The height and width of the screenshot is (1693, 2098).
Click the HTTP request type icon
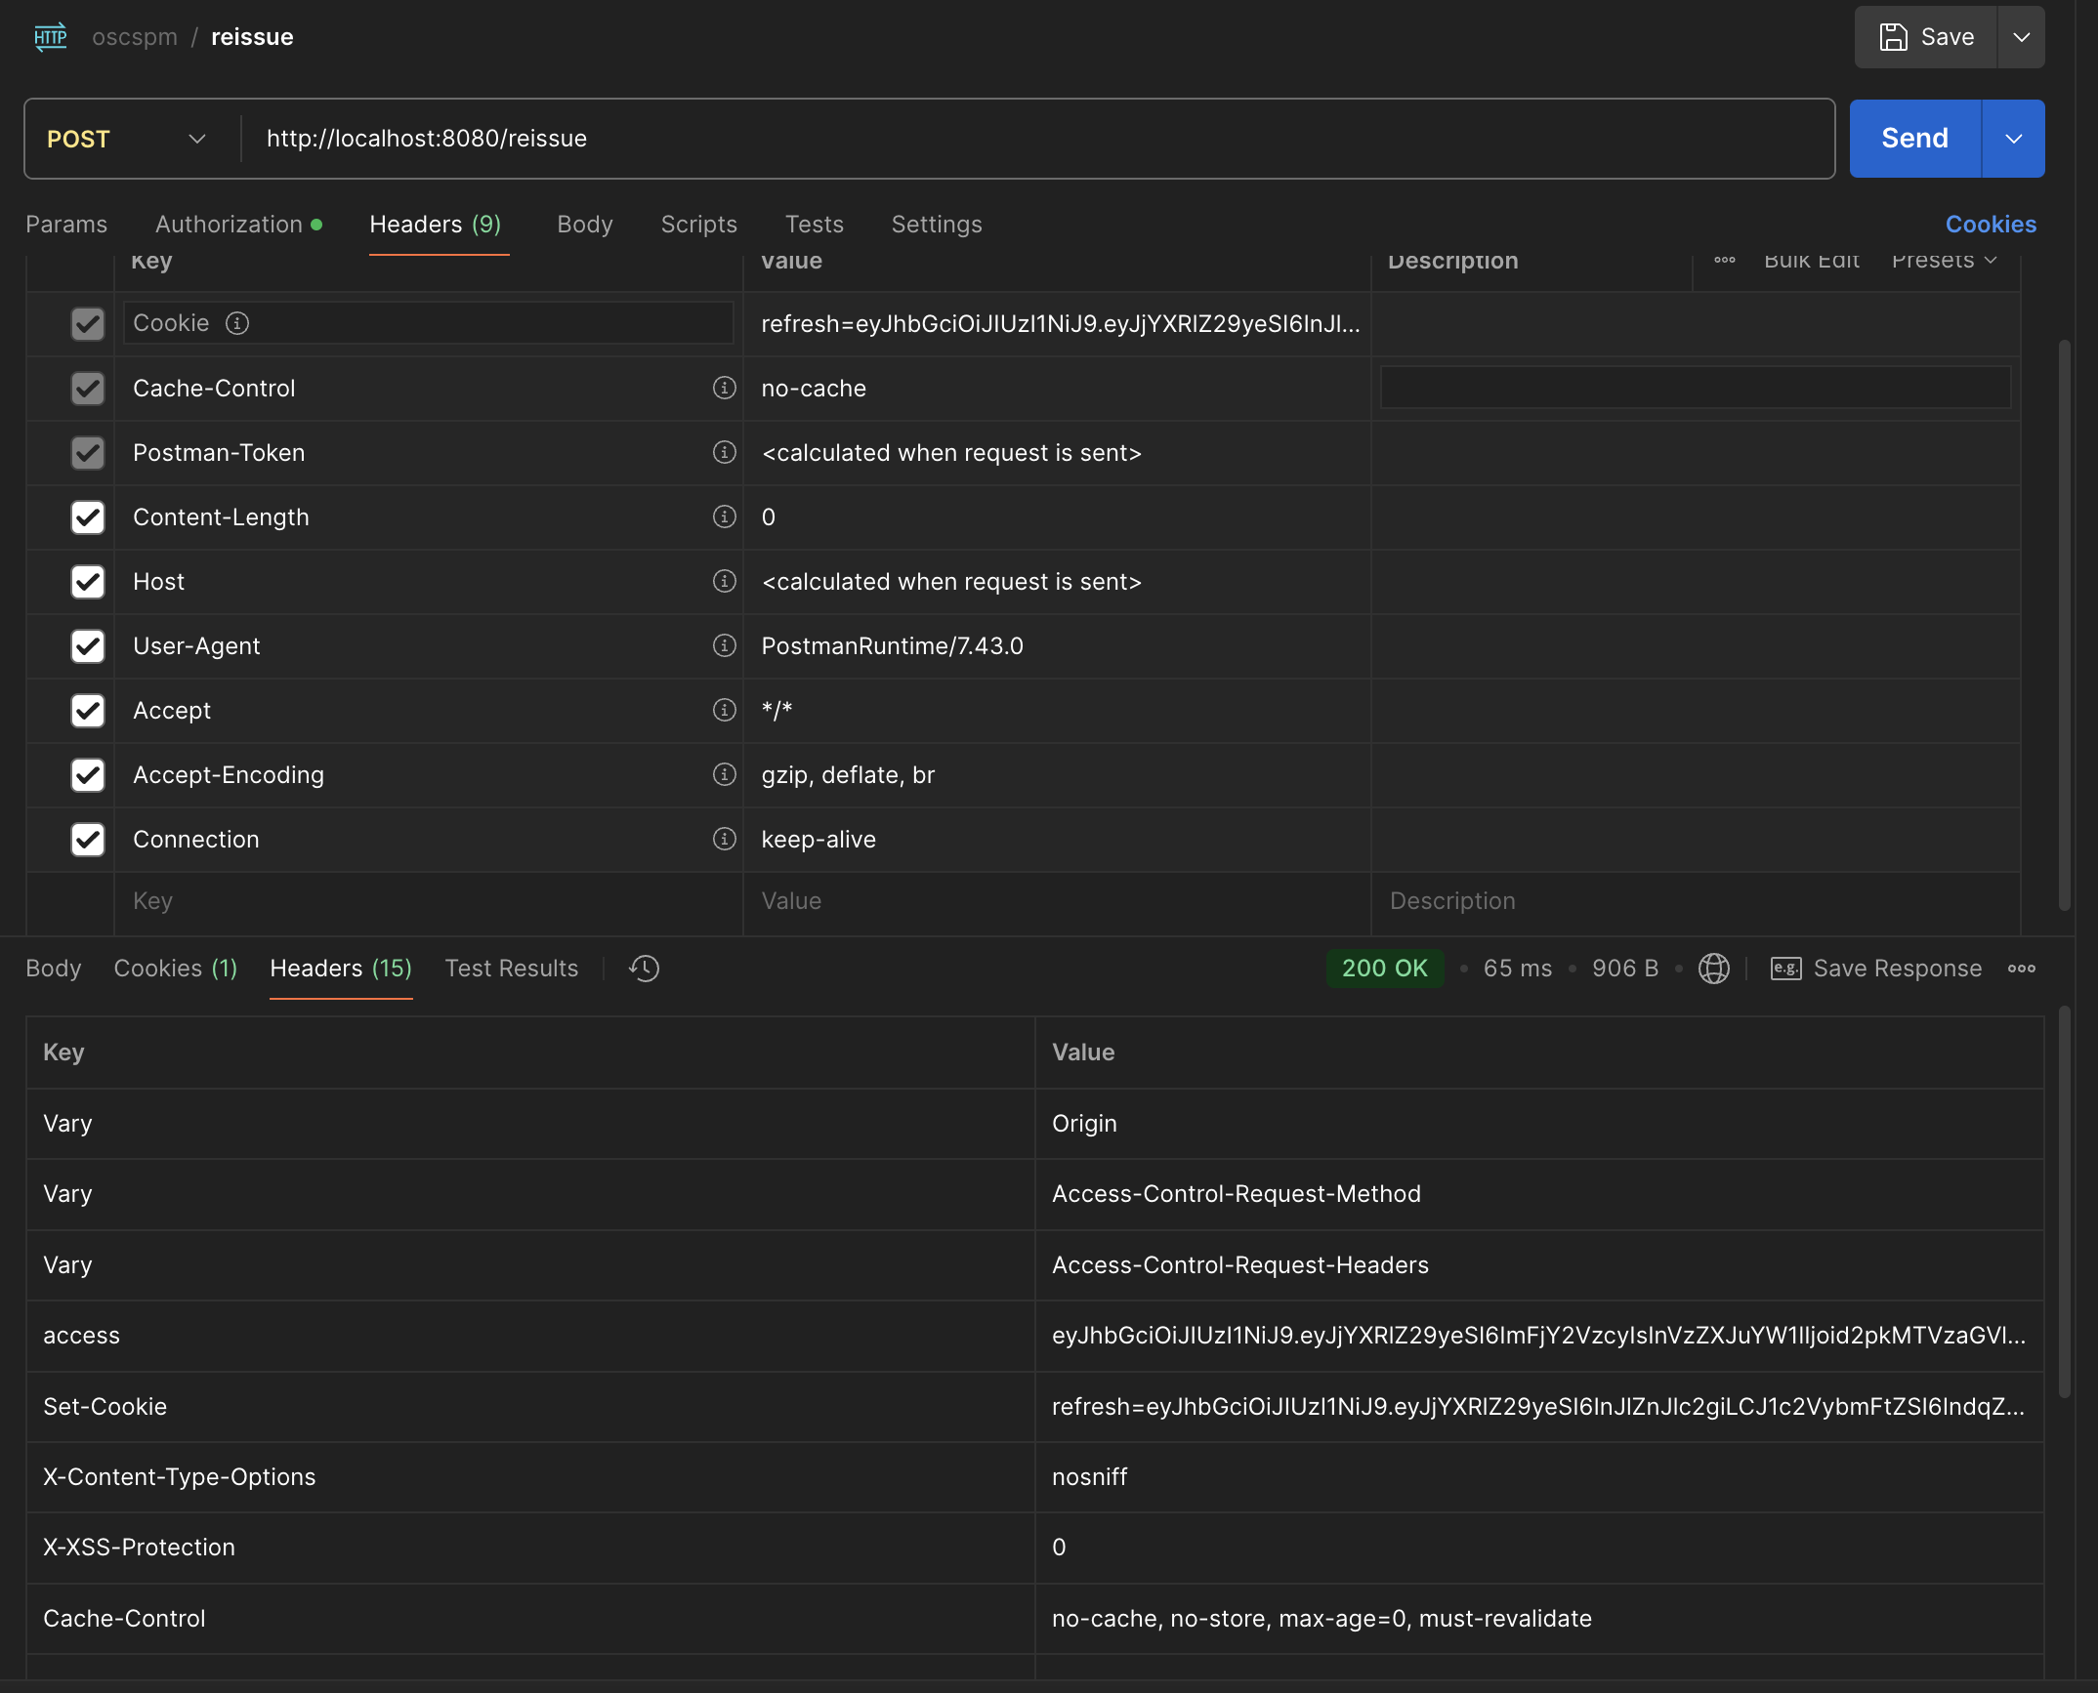click(51, 37)
